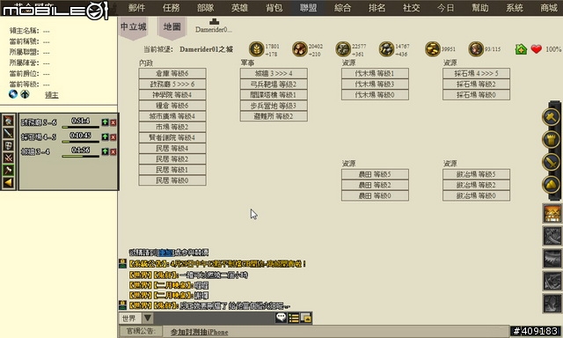This screenshot has height=338, width=563.
Task: Open the 商城 menu
Action: [x=549, y=8]
